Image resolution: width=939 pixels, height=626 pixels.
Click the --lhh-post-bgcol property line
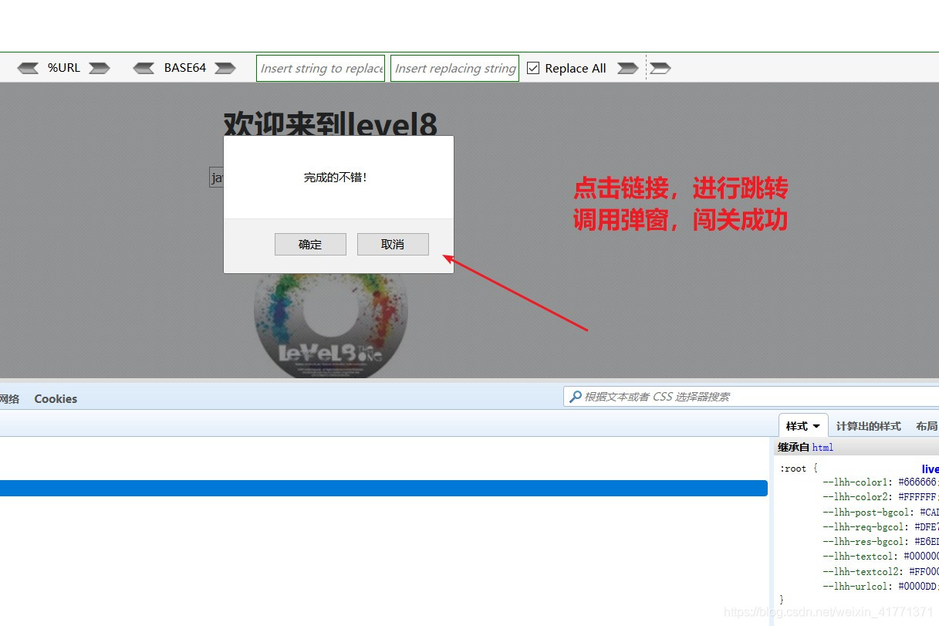pos(880,512)
